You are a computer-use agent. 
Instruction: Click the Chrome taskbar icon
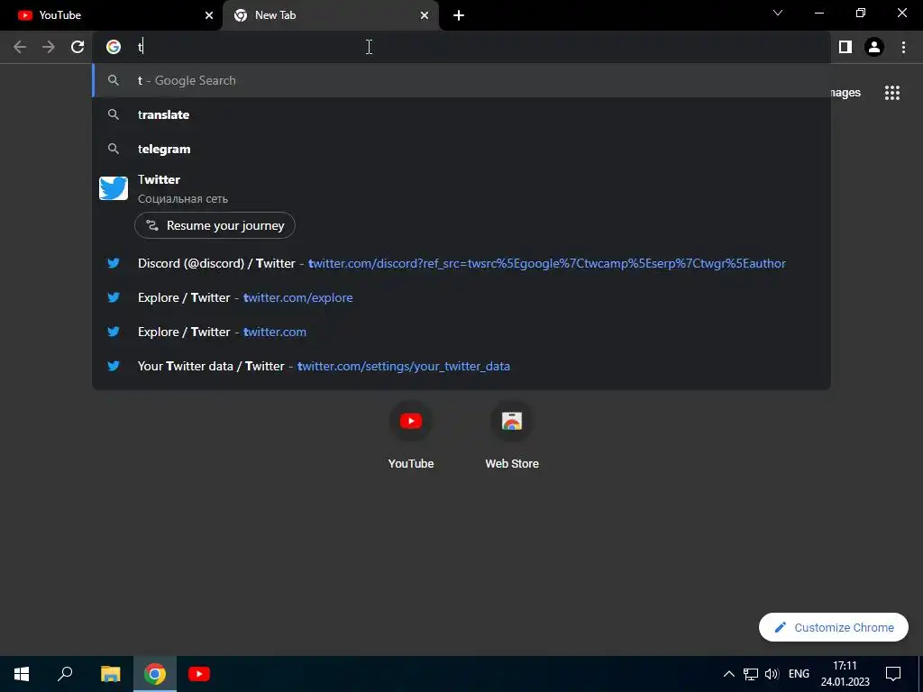pyautogui.click(x=155, y=674)
